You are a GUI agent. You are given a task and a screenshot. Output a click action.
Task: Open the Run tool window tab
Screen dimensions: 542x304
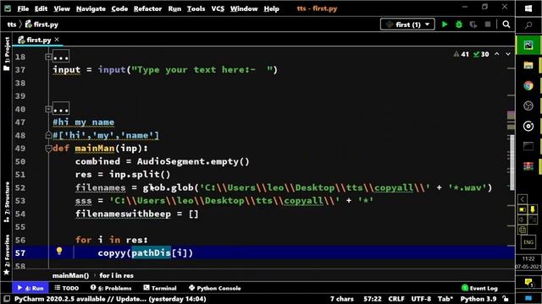click(30, 288)
